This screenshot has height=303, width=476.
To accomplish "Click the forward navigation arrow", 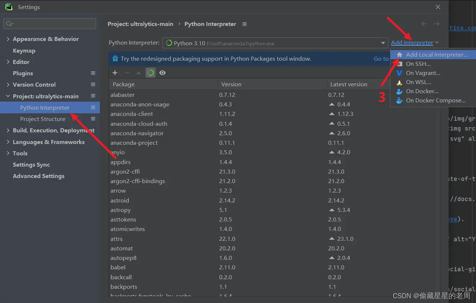I will [436, 24].
